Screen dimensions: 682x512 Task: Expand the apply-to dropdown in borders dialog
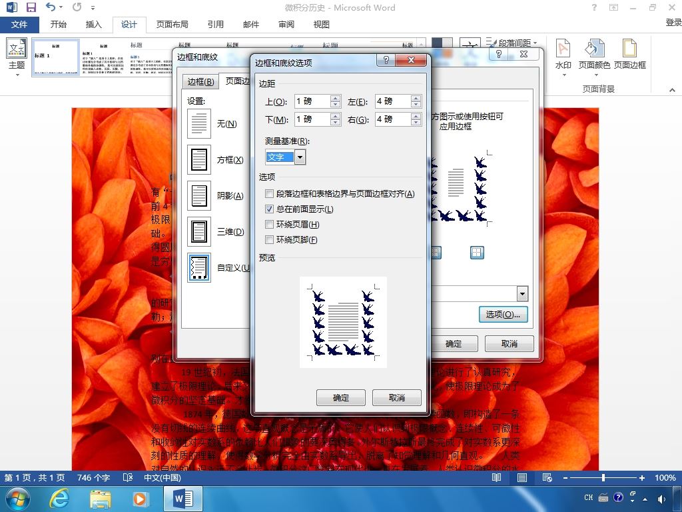coord(522,293)
